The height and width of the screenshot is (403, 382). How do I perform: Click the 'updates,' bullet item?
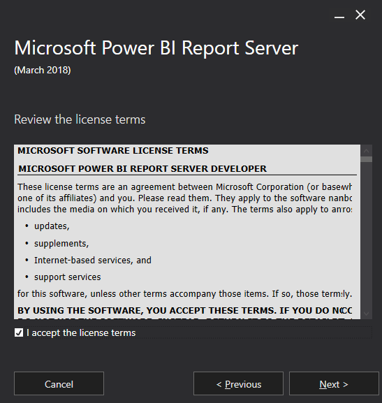click(52, 226)
